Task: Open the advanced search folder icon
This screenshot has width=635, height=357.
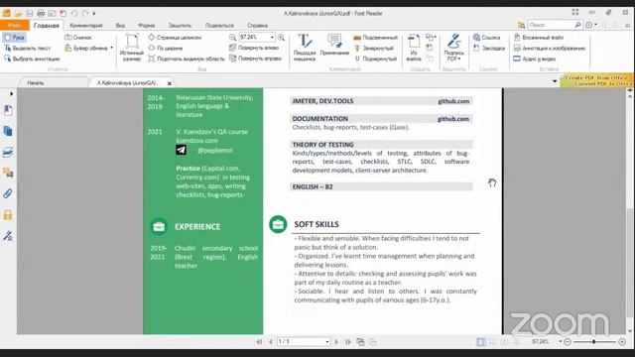Action: [521, 25]
